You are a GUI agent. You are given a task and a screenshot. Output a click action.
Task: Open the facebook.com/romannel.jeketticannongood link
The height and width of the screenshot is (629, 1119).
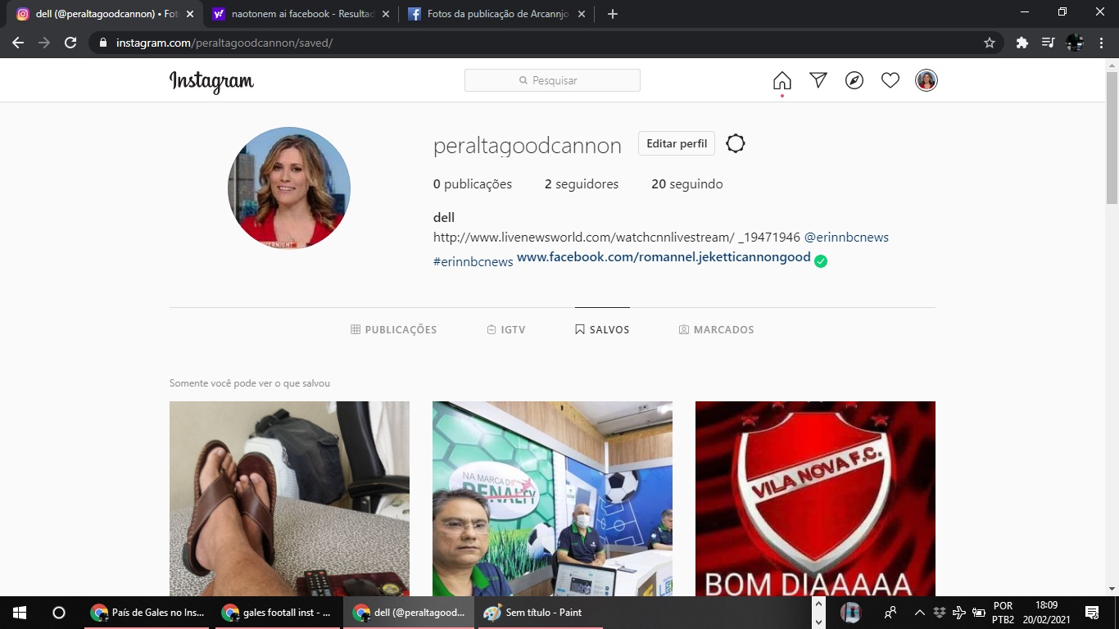[664, 257]
